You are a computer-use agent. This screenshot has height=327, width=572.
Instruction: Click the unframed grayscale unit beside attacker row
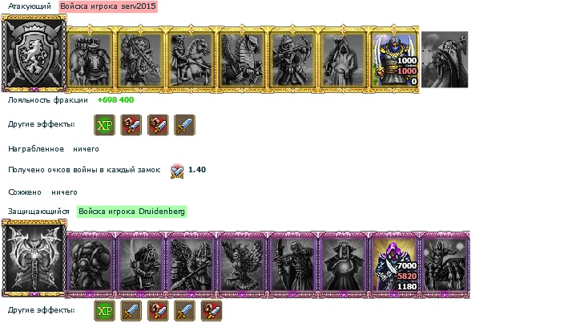445,59
